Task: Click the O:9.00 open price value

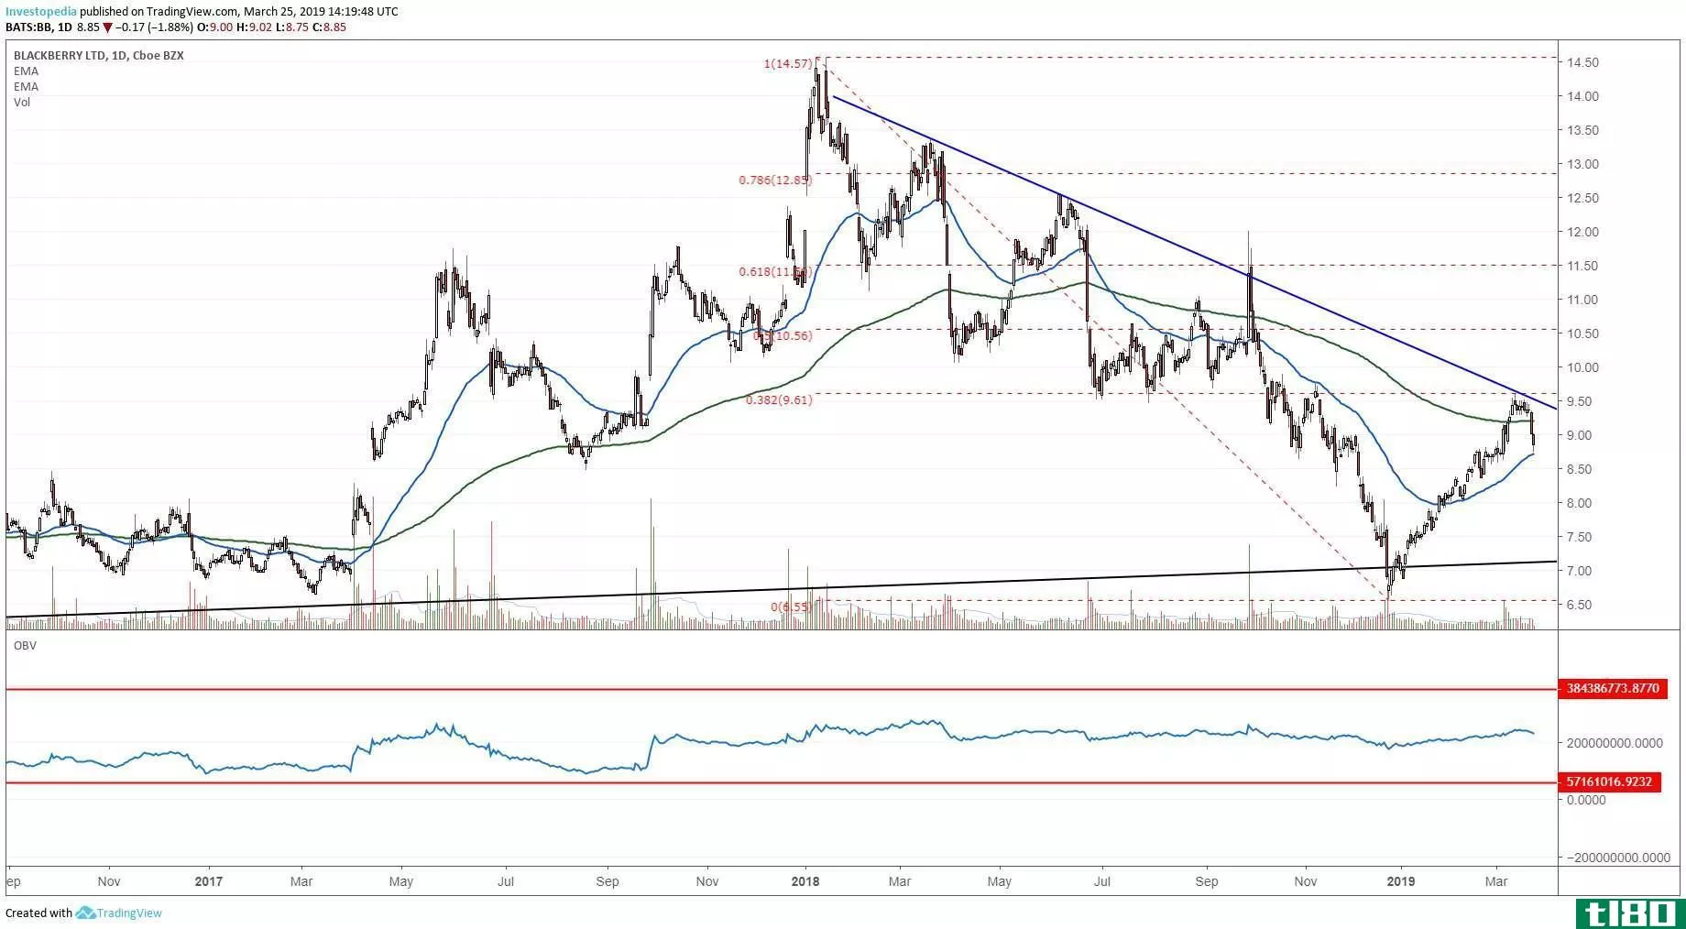Action: (x=214, y=27)
